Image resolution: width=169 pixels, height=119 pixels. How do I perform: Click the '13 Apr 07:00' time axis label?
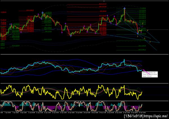pyautogui.click(x=55, y=113)
